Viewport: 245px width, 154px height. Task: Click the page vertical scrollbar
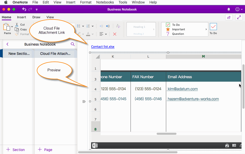tap(243, 86)
